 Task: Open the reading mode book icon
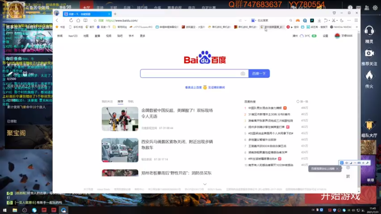pos(85,20)
